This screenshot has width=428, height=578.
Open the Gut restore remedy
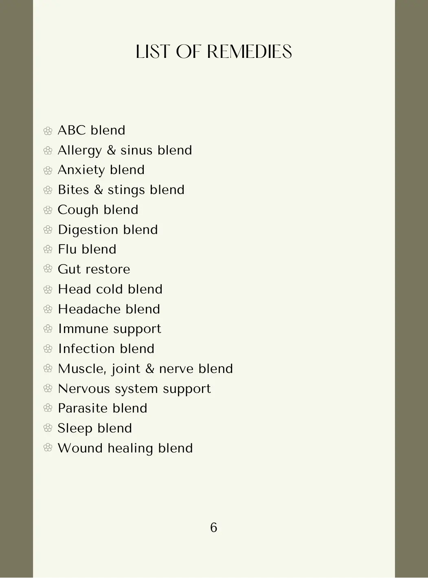tap(94, 269)
